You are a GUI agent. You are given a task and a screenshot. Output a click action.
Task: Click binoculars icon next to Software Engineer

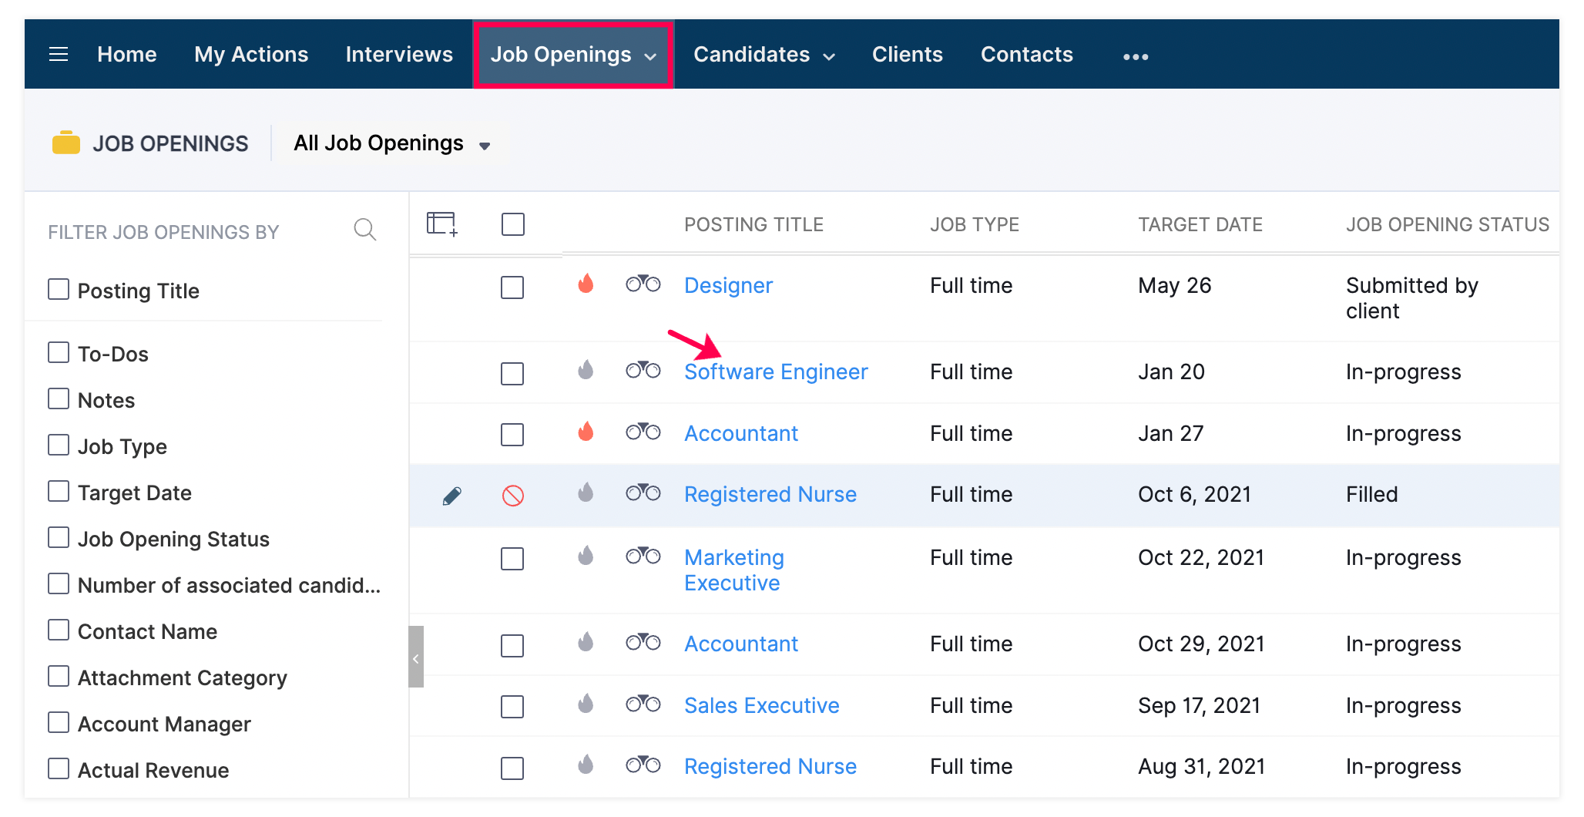coord(643,370)
